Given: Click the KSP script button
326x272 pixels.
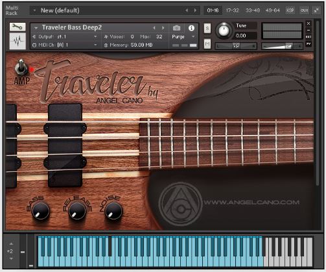Looking at the screenshot, I should point(290,10).
